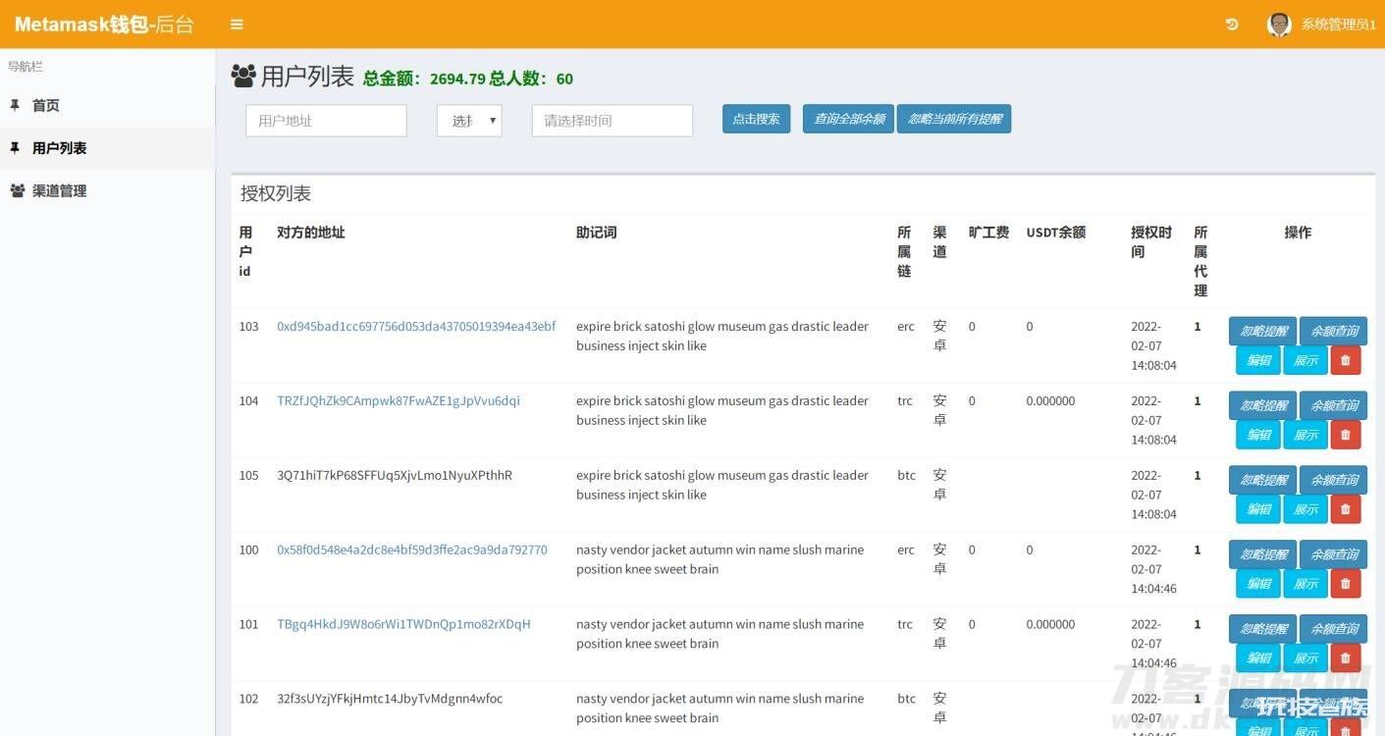Click the 请选择时间 date field
The image size is (1385, 736).
[613, 121]
